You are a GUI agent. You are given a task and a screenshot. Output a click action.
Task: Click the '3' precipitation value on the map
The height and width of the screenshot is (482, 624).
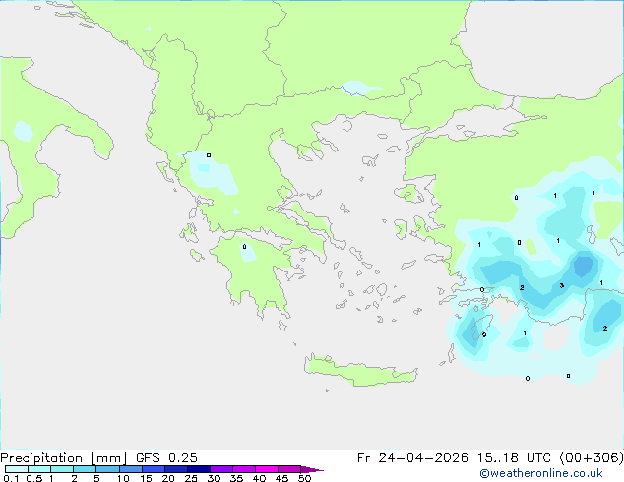tap(562, 285)
